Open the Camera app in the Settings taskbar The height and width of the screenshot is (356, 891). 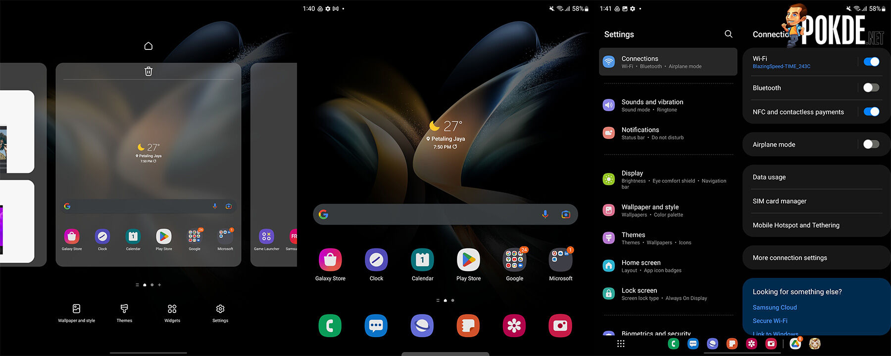(771, 344)
